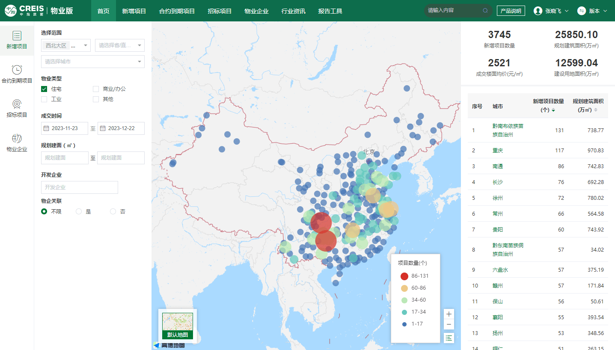Open the 物业企业 sidebar icon
The width and height of the screenshot is (615, 350).
17,139
